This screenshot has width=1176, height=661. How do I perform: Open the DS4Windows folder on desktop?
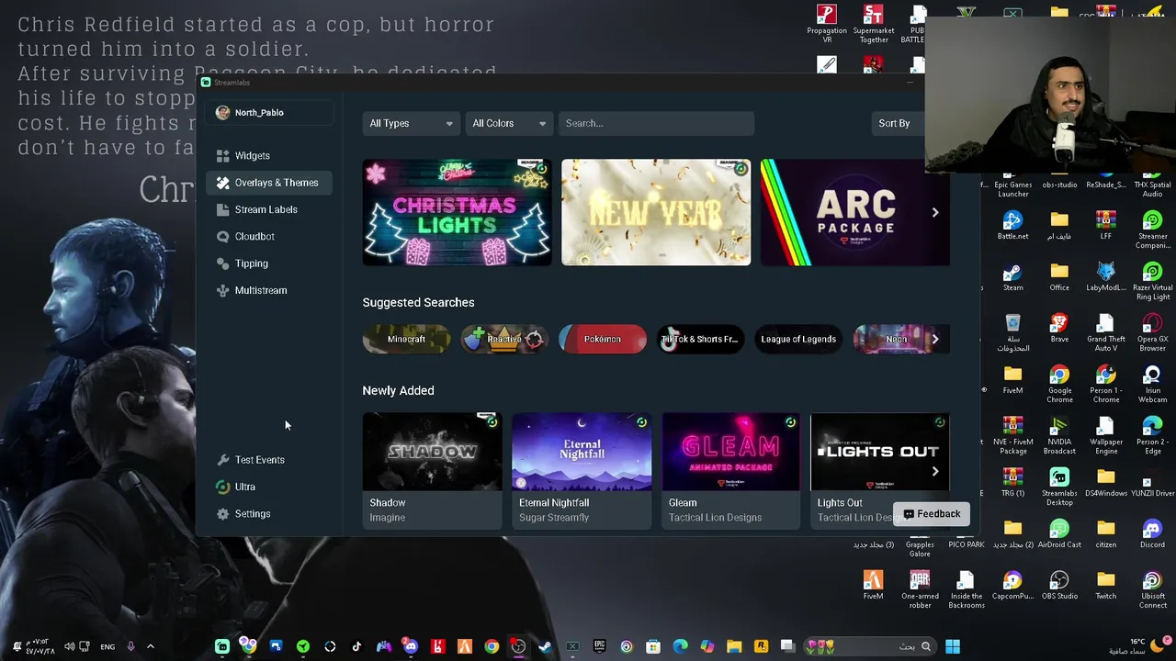(1105, 483)
